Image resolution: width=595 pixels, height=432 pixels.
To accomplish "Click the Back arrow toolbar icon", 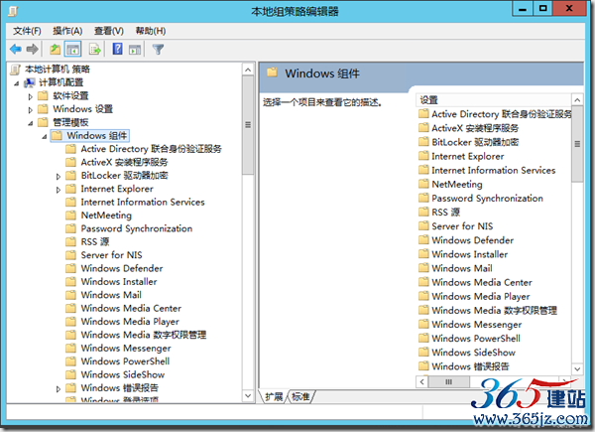I will 16,49.
